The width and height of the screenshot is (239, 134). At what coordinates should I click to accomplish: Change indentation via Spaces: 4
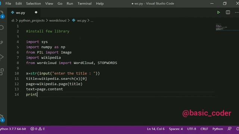176,129
